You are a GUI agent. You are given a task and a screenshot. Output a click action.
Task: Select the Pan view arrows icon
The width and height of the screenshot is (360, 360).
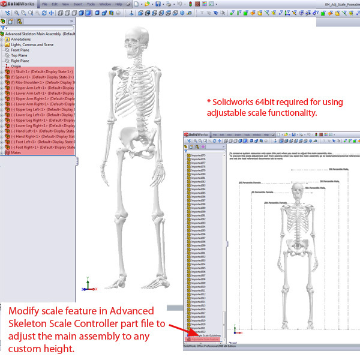52,12
